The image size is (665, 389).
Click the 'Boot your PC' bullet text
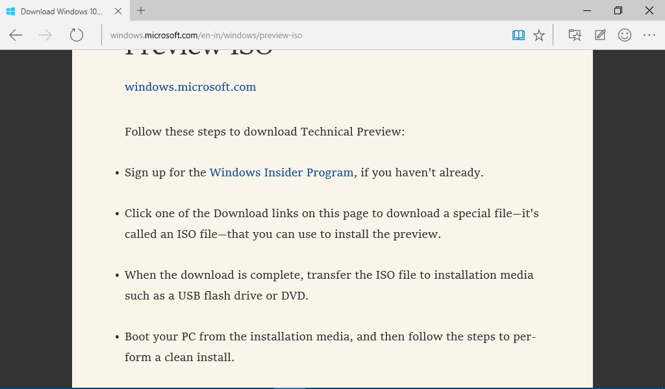(330, 337)
